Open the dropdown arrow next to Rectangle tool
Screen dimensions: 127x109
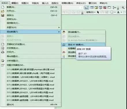(115, 12)
